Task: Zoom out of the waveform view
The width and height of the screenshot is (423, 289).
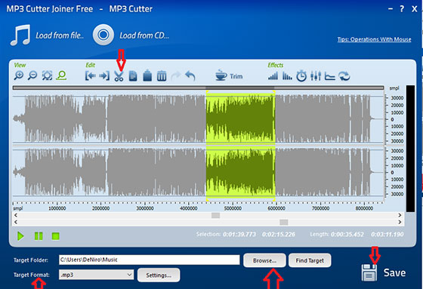Action: click(32, 75)
